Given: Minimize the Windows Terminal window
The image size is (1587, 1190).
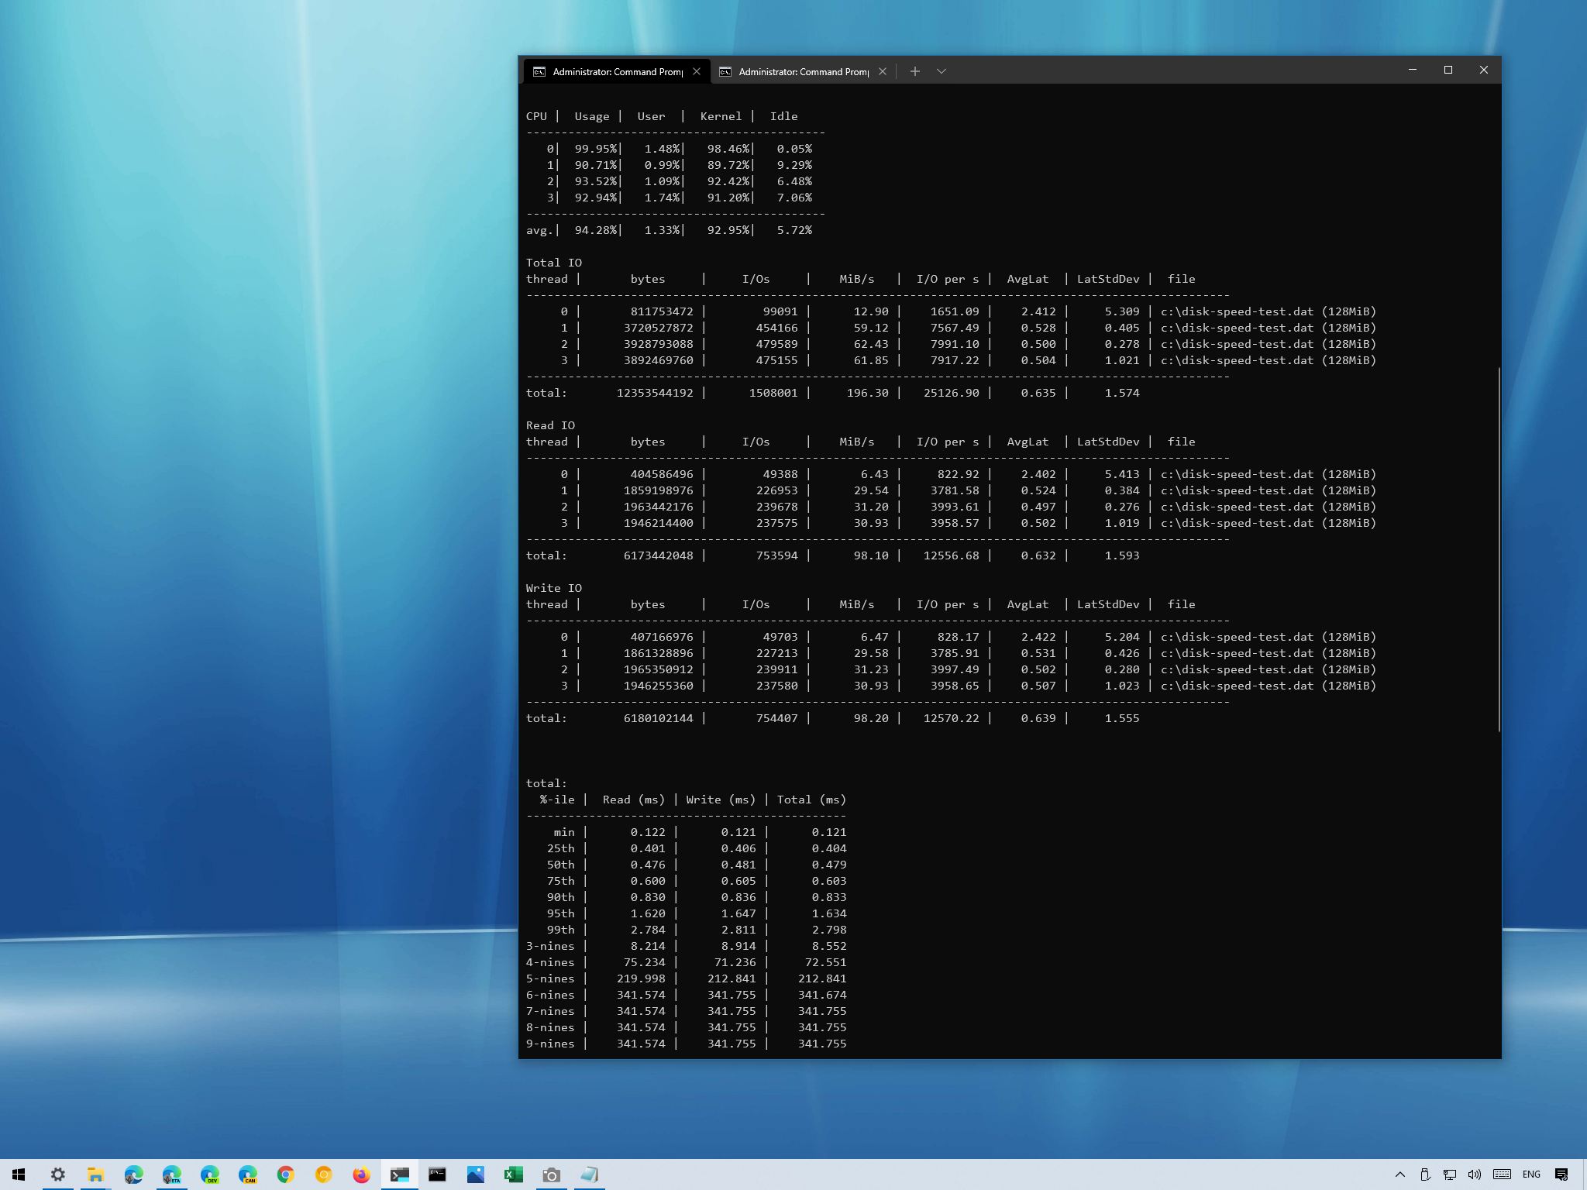Looking at the screenshot, I should tap(1412, 70).
